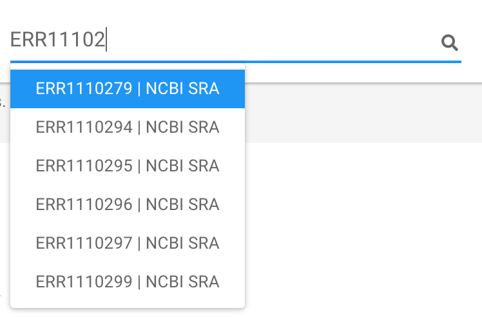Image resolution: width=482 pixels, height=317 pixels.
Task: Select ERR1110296 | NCBI SRA entry
Action: [128, 205]
